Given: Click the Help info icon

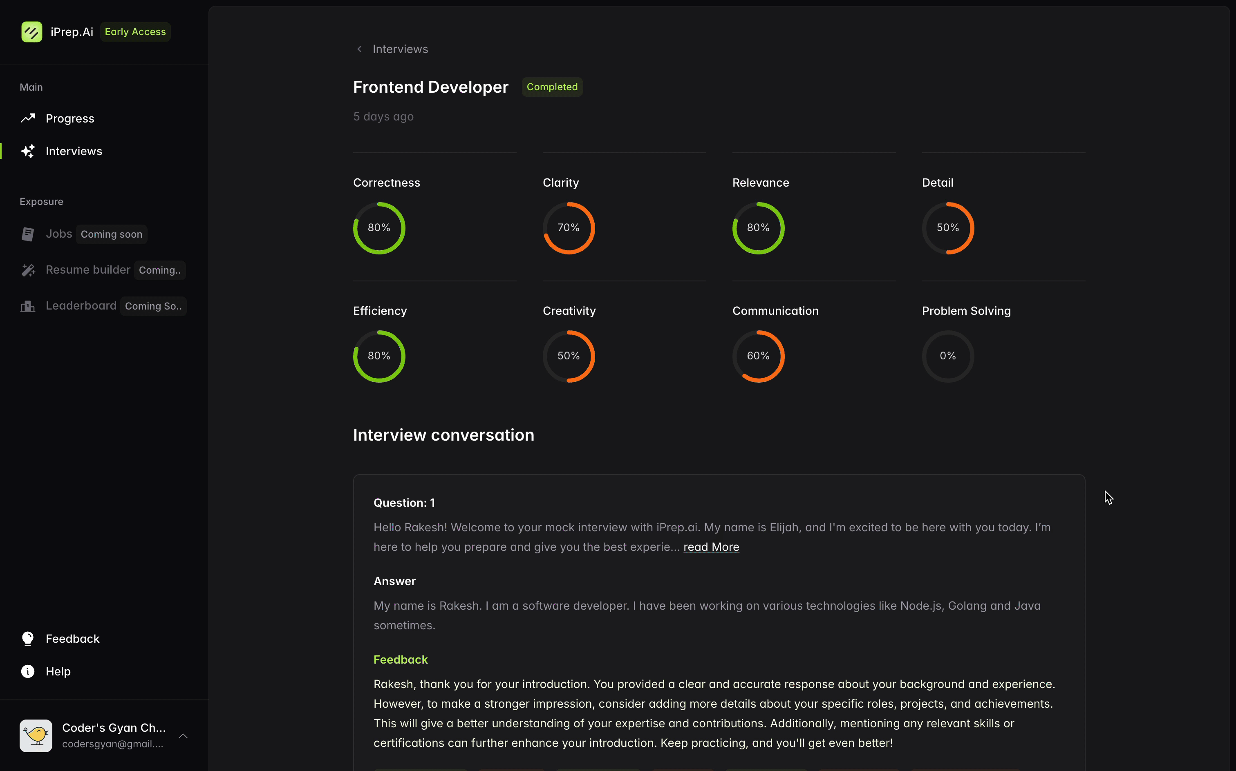Looking at the screenshot, I should pyautogui.click(x=27, y=671).
